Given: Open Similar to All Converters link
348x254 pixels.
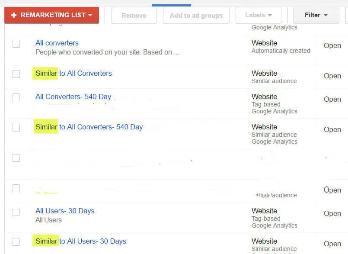Looking at the screenshot, I should [73, 73].
